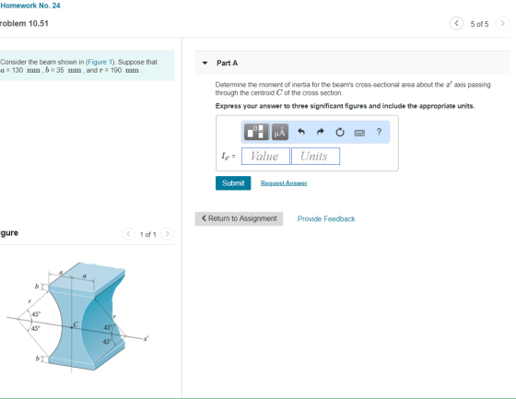
Task: Open help question mark
Action: pos(379,132)
